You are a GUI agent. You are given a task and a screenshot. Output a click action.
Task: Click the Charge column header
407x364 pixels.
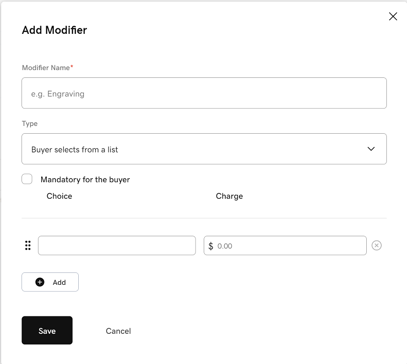tap(229, 196)
